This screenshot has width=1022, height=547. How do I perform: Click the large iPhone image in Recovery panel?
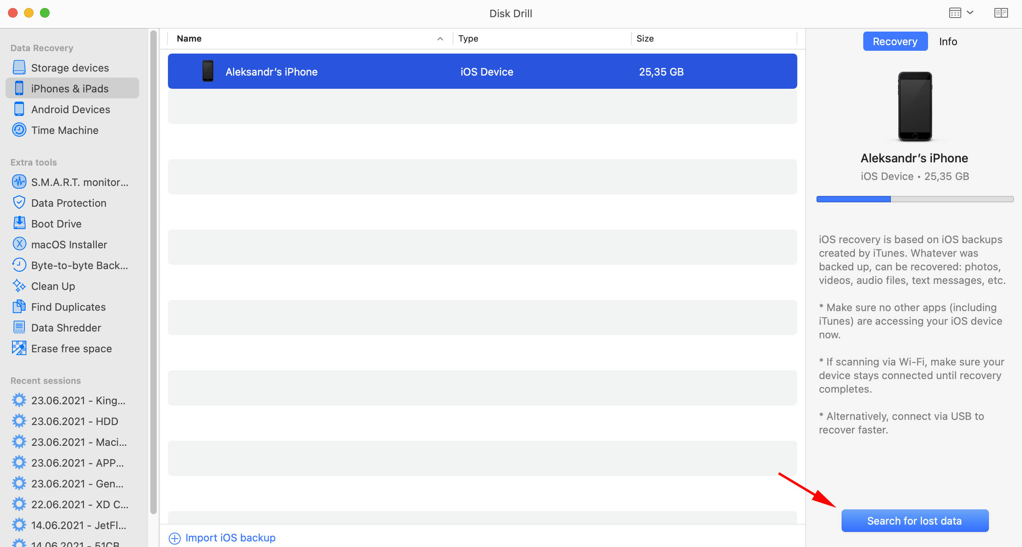[x=915, y=106]
